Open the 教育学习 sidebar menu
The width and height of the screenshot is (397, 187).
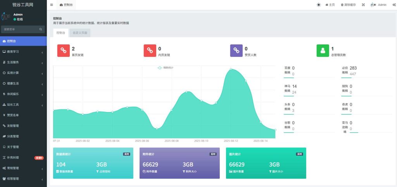(23, 52)
